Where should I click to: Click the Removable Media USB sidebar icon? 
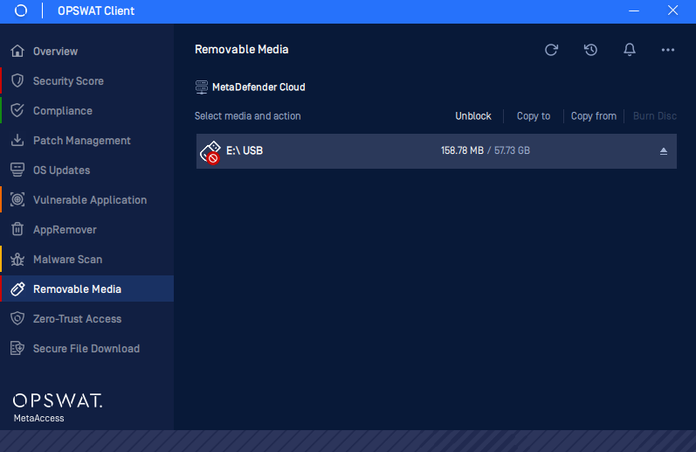pyautogui.click(x=17, y=289)
